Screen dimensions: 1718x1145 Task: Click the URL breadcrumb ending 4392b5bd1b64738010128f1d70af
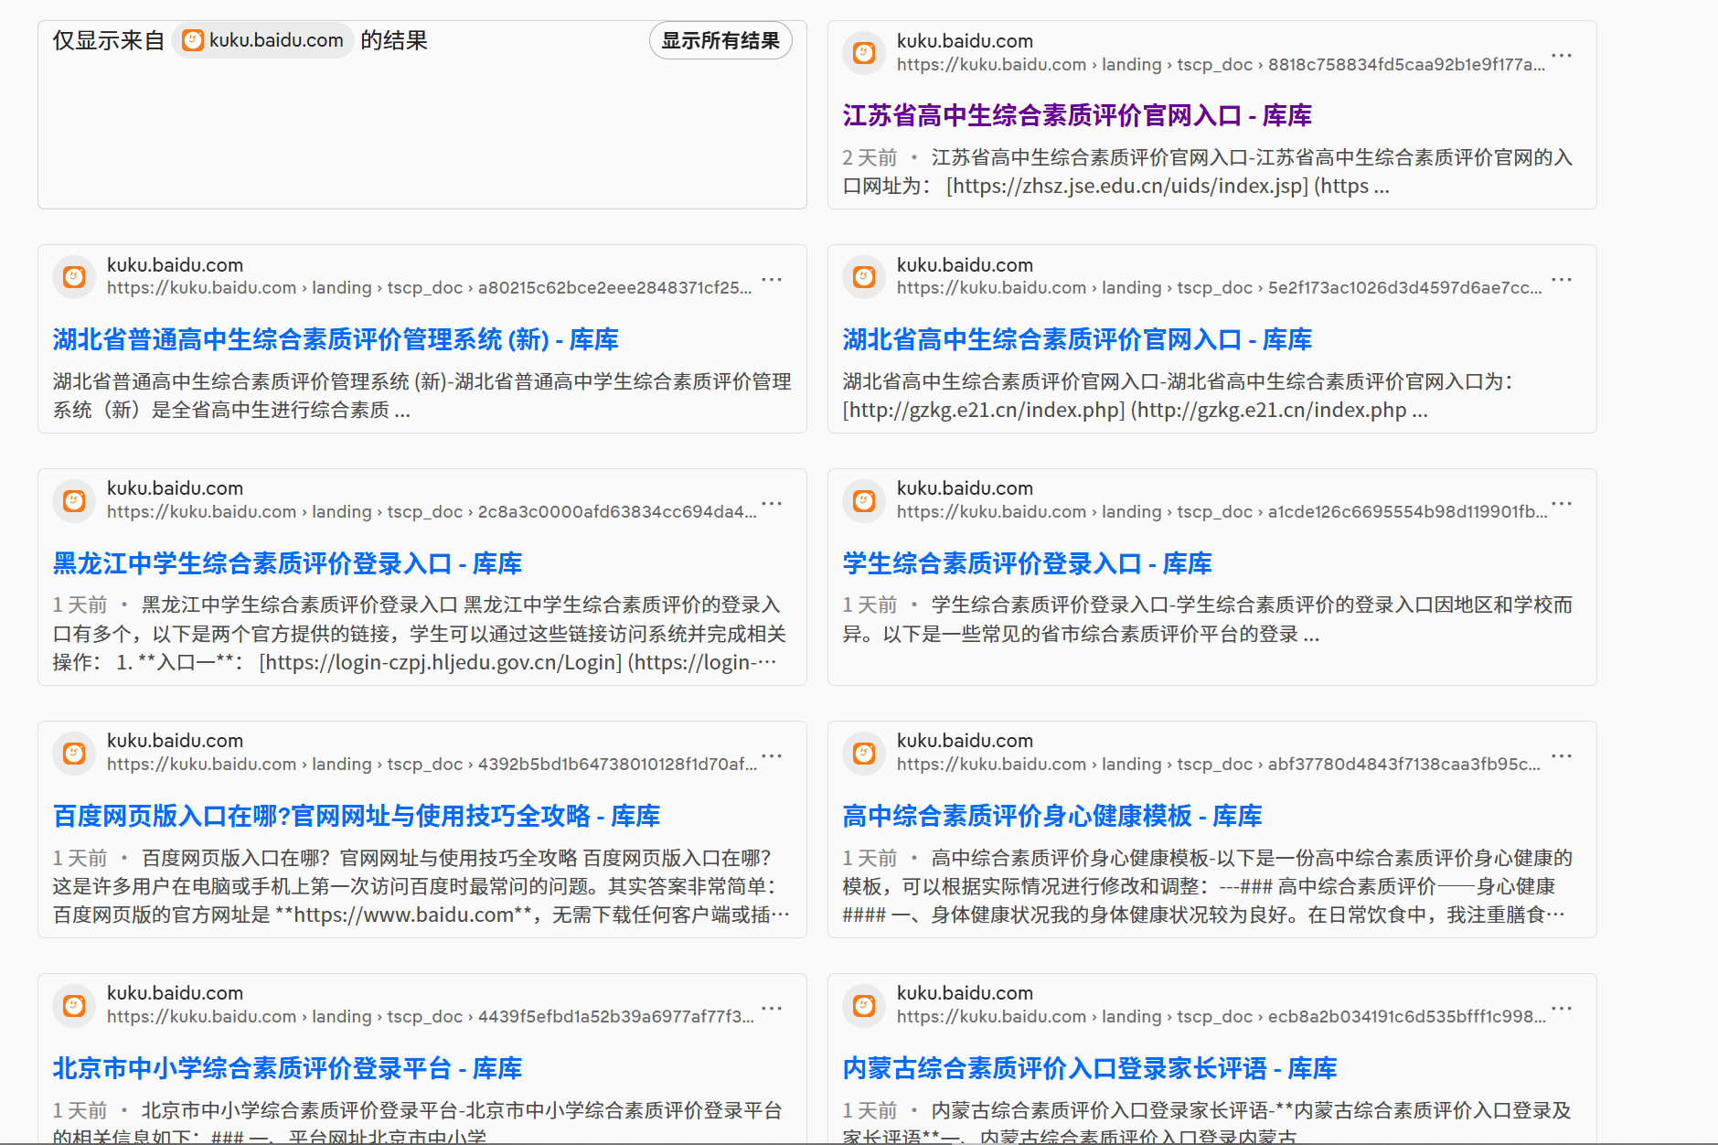[x=432, y=765]
